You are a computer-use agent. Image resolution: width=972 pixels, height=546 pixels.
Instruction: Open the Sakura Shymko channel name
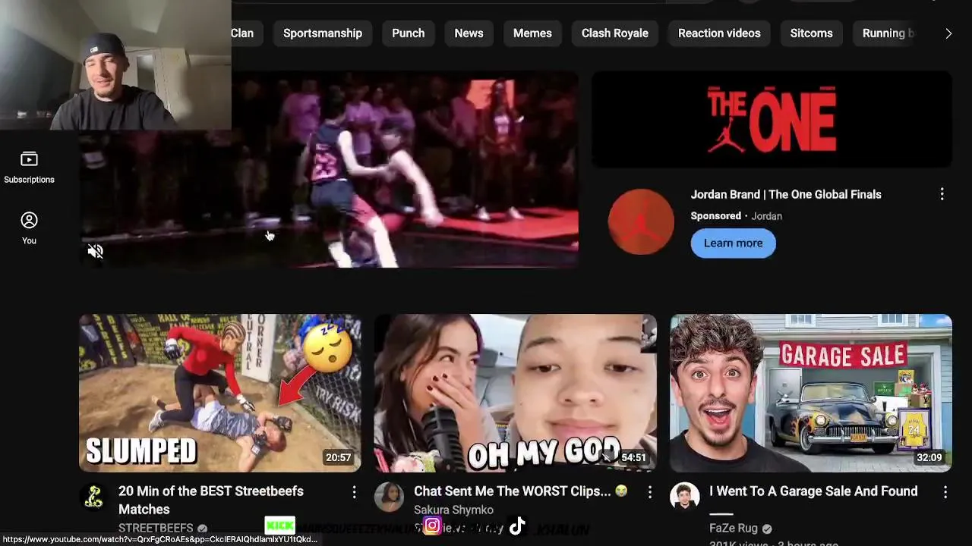[x=453, y=510]
